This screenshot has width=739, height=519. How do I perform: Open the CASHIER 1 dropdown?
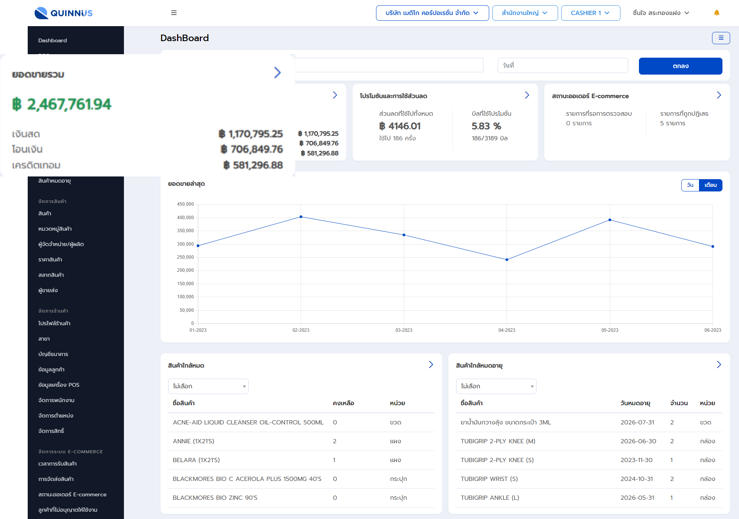pyautogui.click(x=590, y=13)
